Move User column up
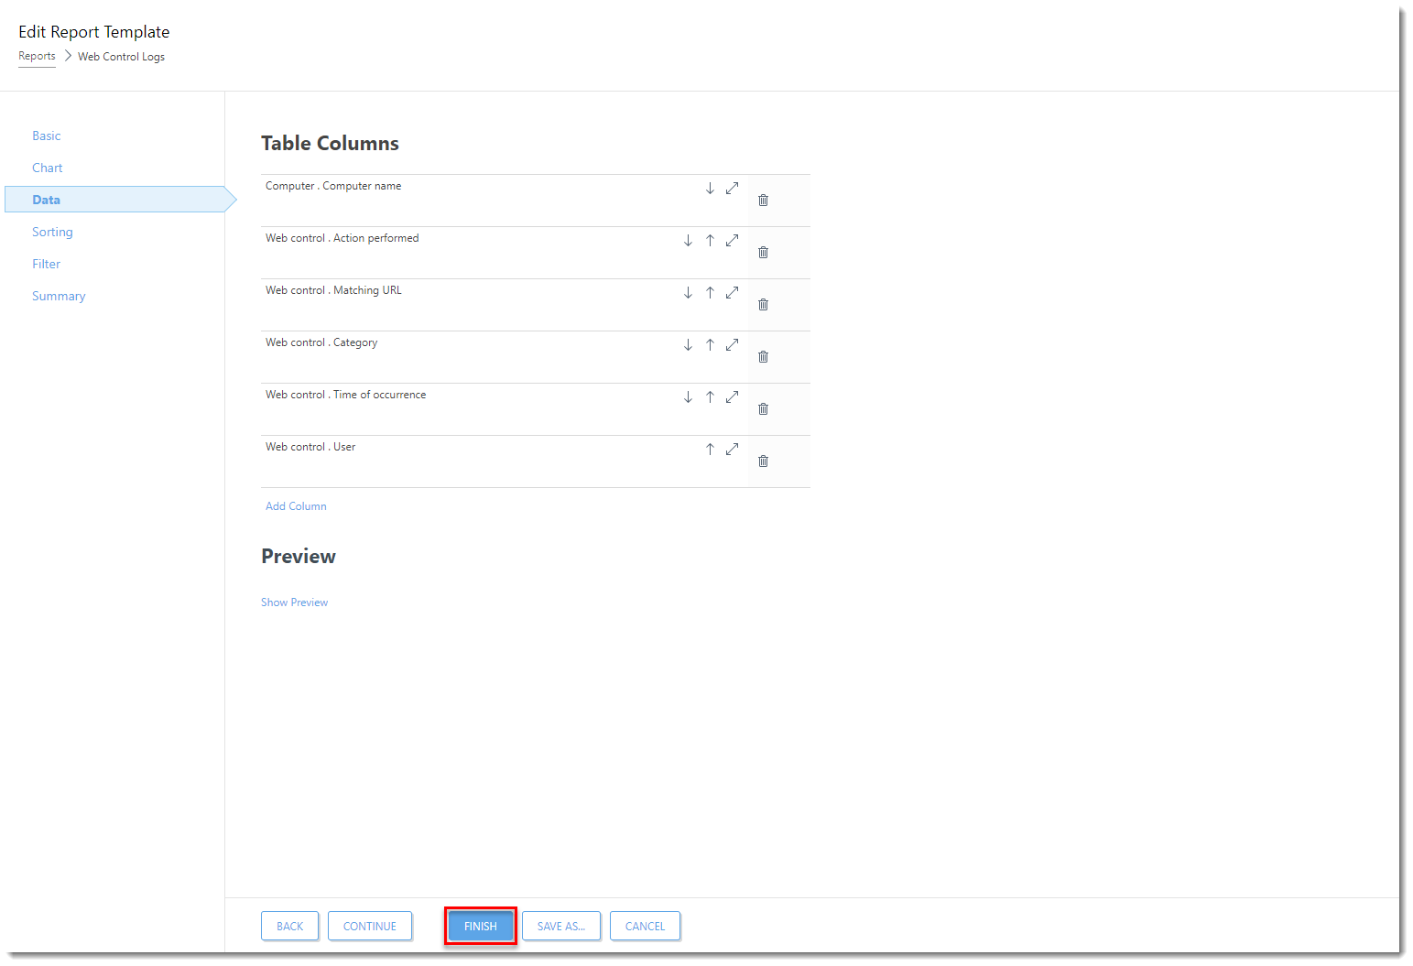1413x966 pixels. [710, 450]
